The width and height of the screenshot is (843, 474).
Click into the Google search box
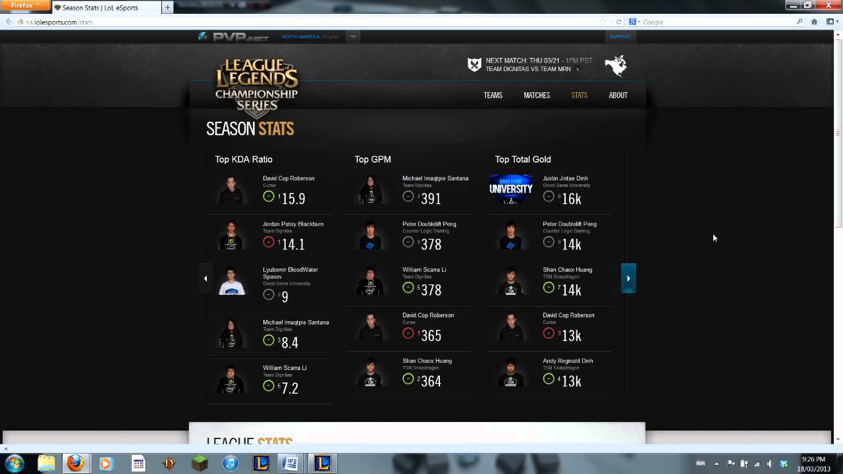pos(718,22)
